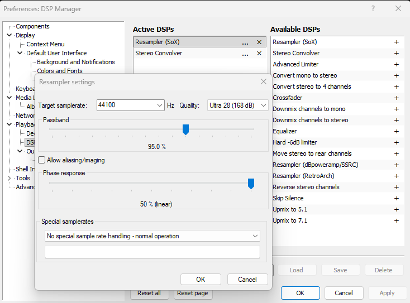Select Default User Interface page
The height and width of the screenshot is (303, 410).
(x=56, y=53)
